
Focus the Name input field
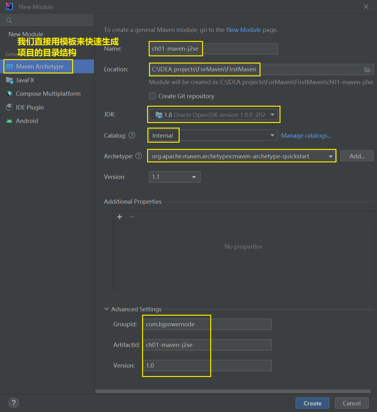point(213,49)
